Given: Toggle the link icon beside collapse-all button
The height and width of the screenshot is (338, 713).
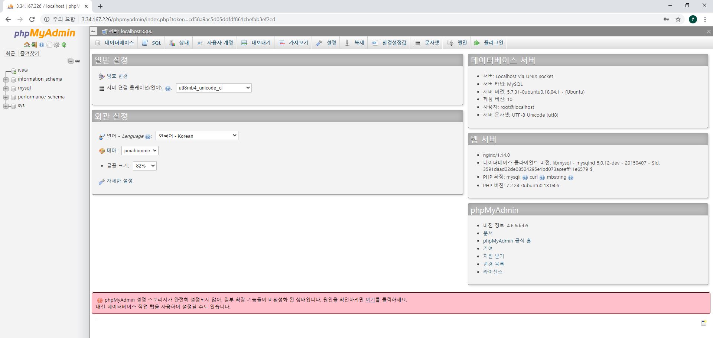Looking at the screenshot, I should click(78, 61).
